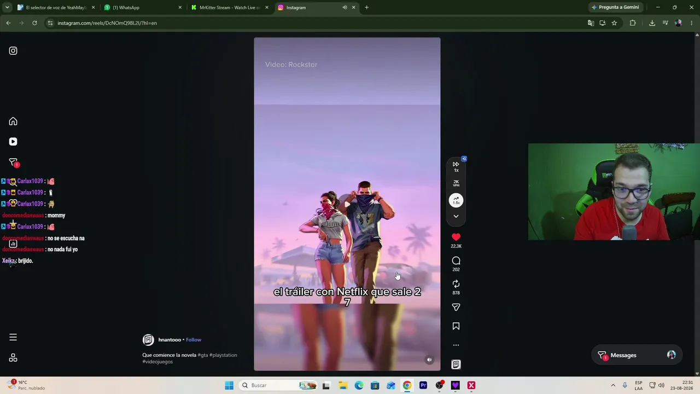Open the weather widget showing 16°C
The image size is (700, 394).
coord(26,385)
